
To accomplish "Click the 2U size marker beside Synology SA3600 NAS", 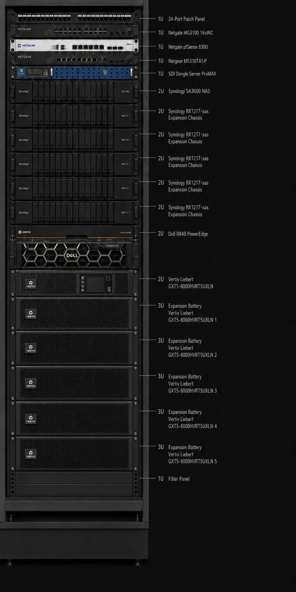I will coord(161,91).
